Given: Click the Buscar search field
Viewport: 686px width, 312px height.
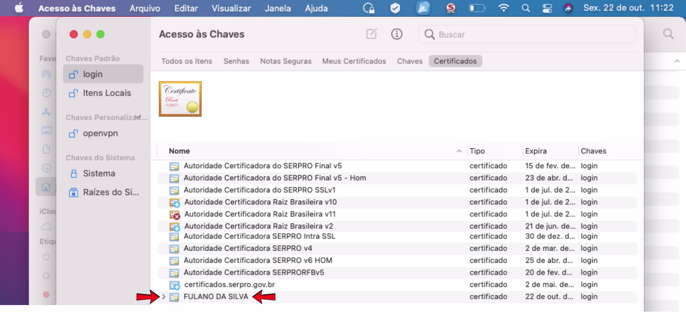Looking at the screenshot, I should click(x=527, y=34).
